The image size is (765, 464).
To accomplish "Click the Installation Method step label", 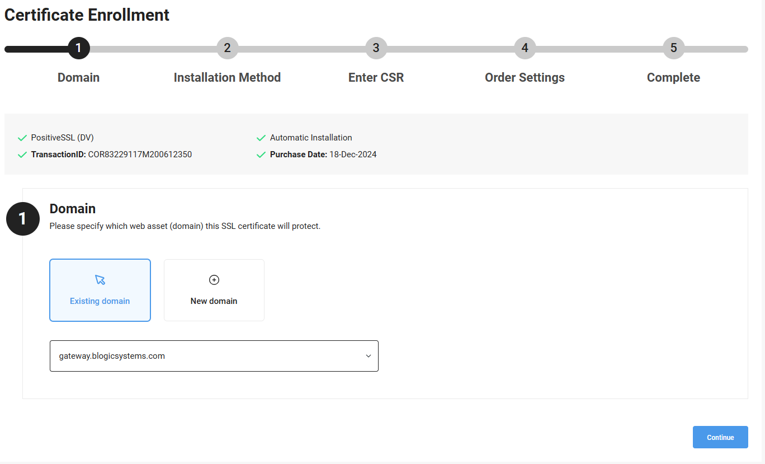I will [227, 78].
